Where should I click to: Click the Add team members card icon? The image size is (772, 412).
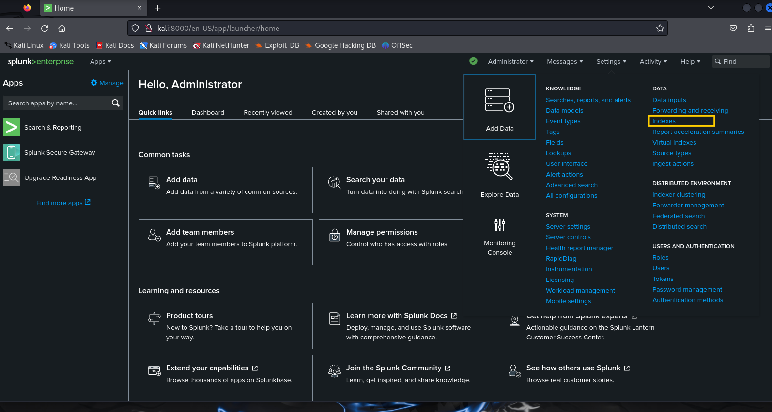[154, 235]
